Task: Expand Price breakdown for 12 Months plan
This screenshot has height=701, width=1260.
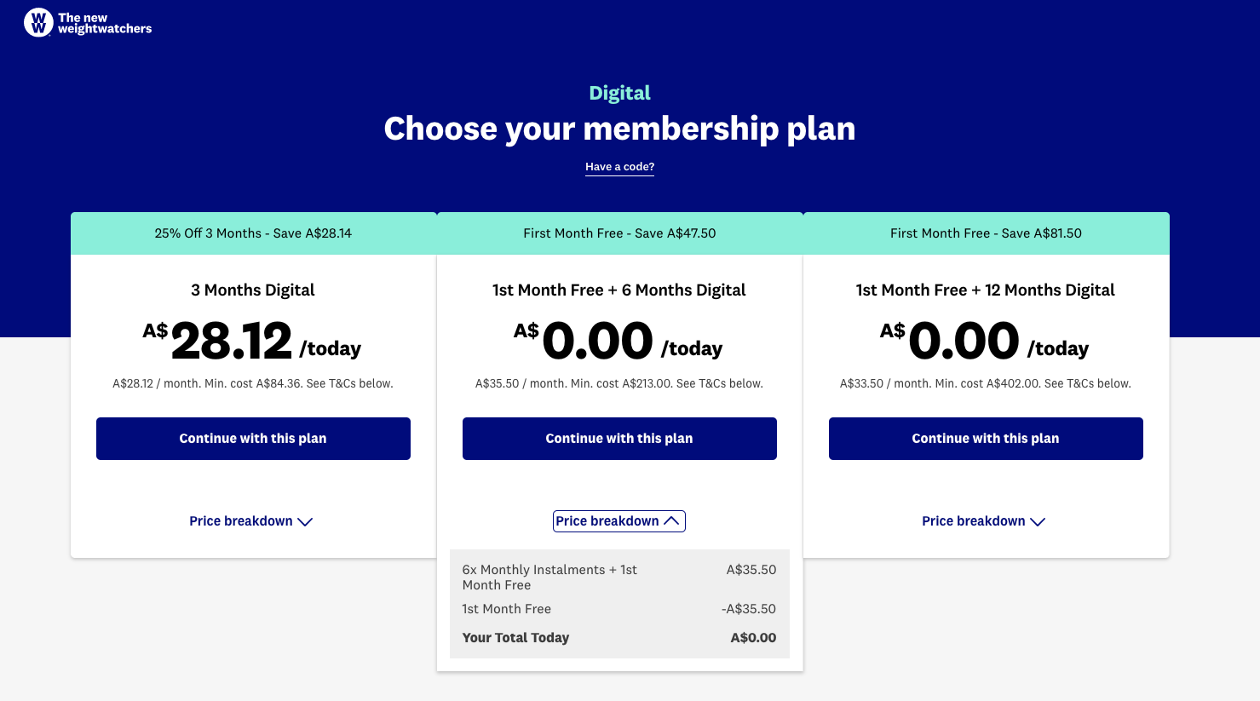Action: coord(983,521)
